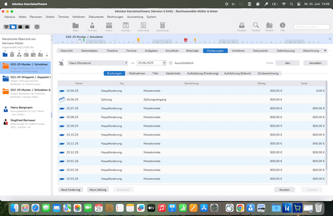Click the red marker on the timeline strip
The width and height of the screenshot is (333, 216).
coord(186,40)
